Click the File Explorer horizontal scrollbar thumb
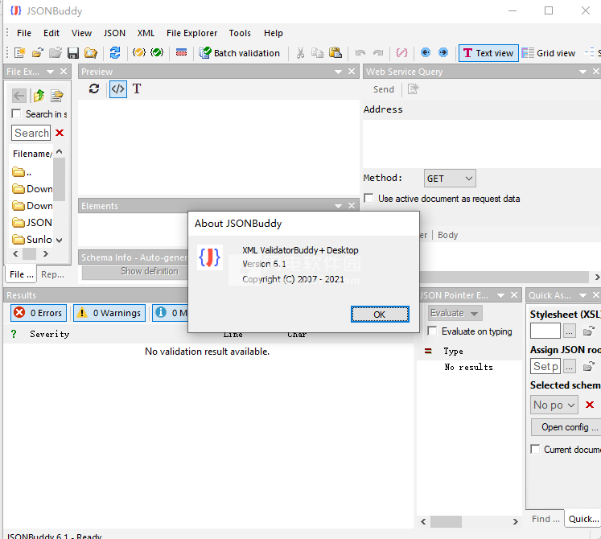The height and width of the screenshot is (539, 601). coord(30,253)
